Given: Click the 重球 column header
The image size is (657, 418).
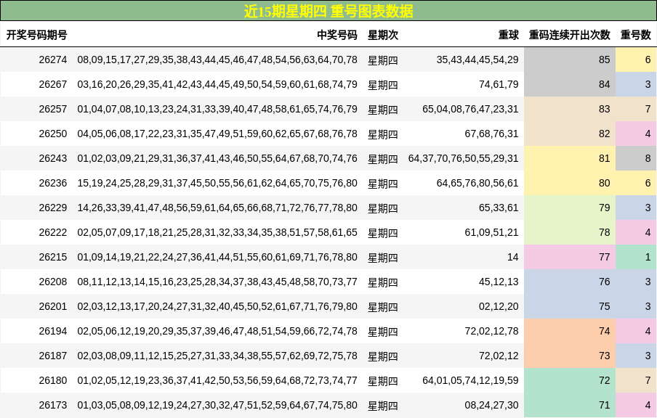Looking at the screenshot, I should click(x=509, y=35).
